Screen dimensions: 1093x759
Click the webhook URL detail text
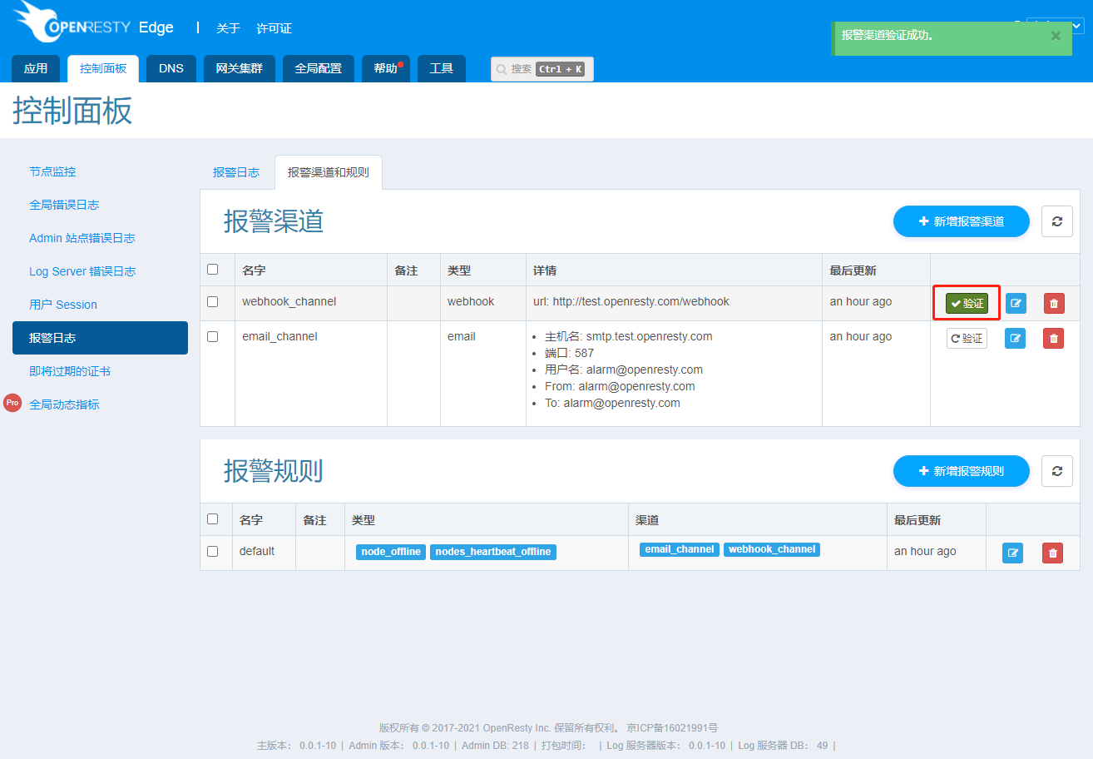click(631, 301)
